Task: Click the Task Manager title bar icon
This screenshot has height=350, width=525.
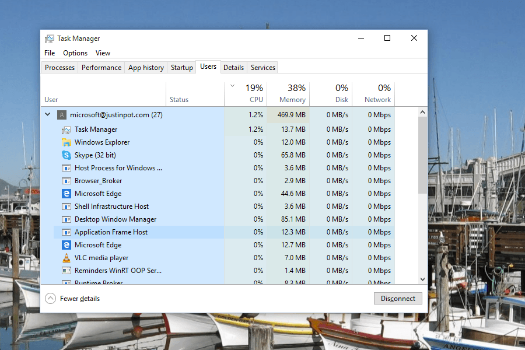Action: 49,38
